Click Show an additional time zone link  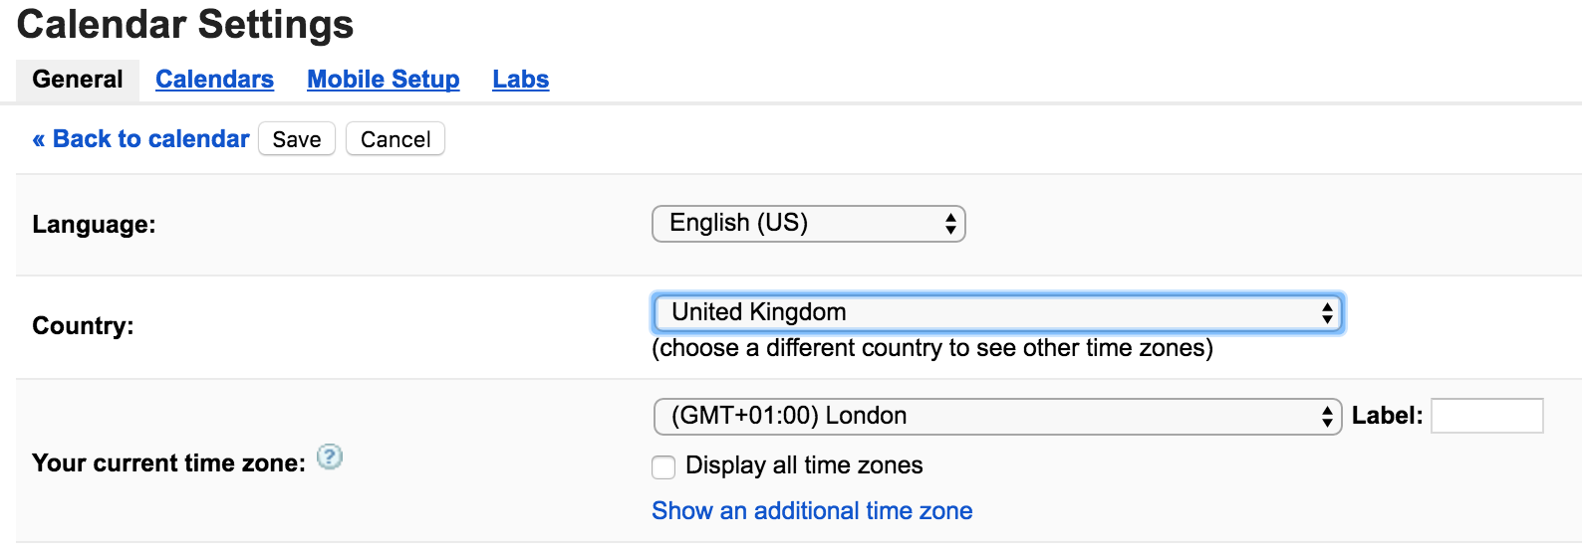point(812,511)
